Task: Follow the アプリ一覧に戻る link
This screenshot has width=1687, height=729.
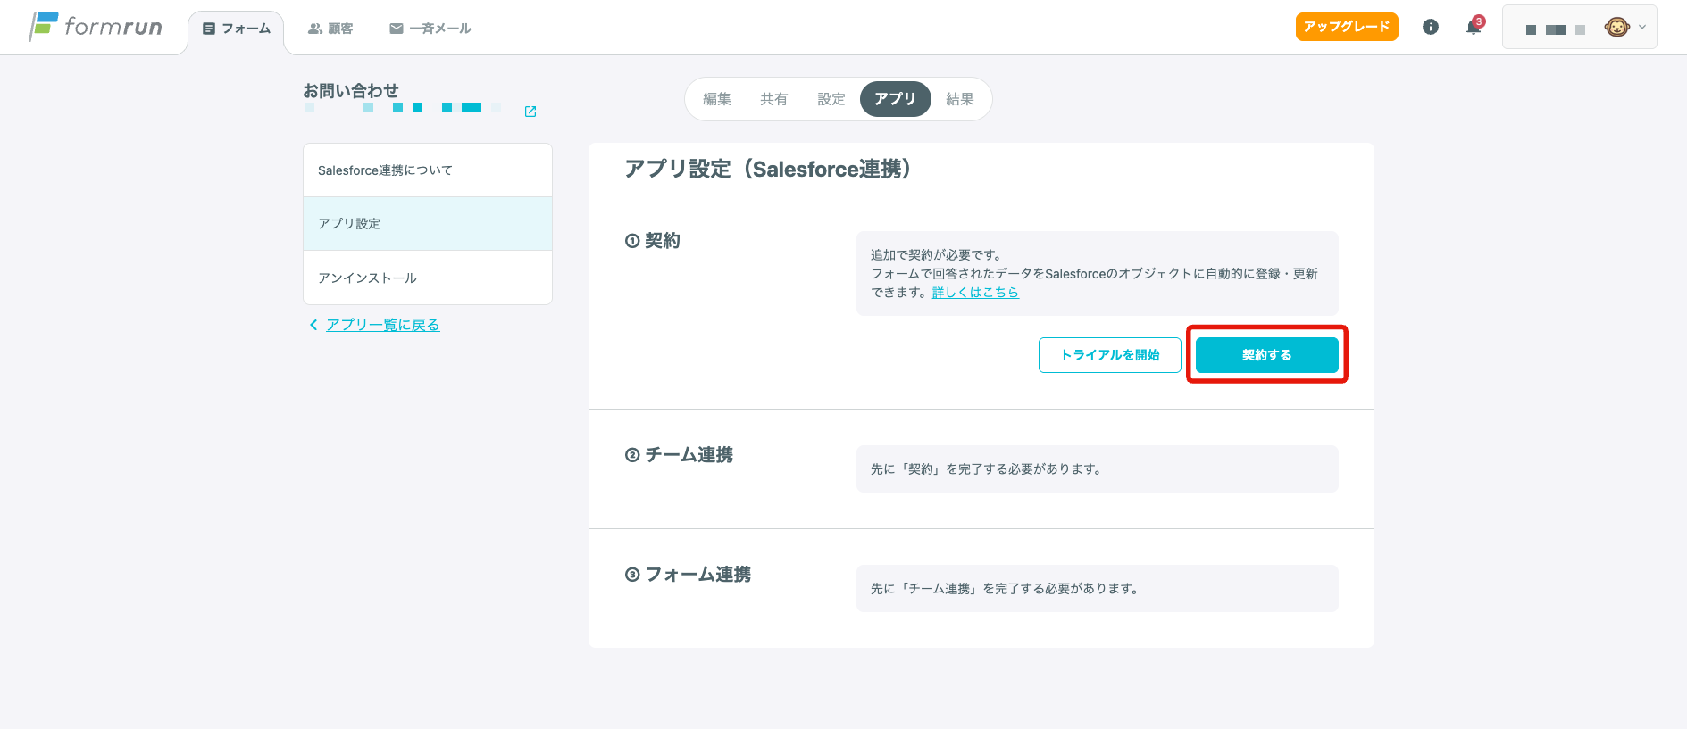Action: tap(383, 325)
